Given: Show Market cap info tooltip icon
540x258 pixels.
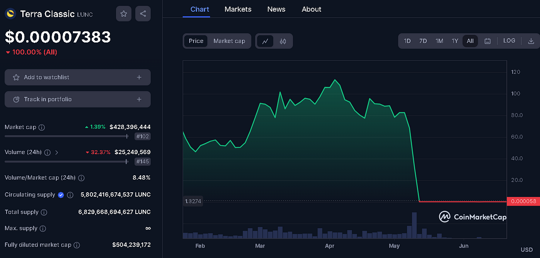Looking at the screenshot, I should point(42,127).
